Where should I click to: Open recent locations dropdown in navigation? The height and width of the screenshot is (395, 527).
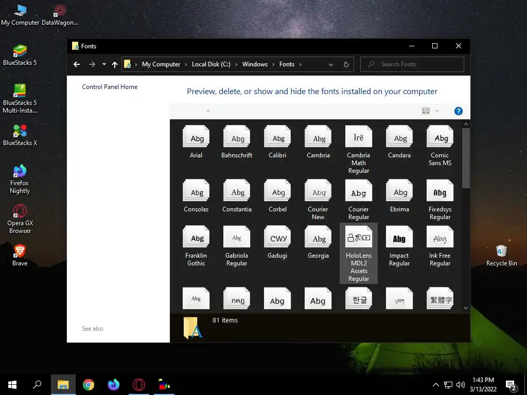coord(104,64)
